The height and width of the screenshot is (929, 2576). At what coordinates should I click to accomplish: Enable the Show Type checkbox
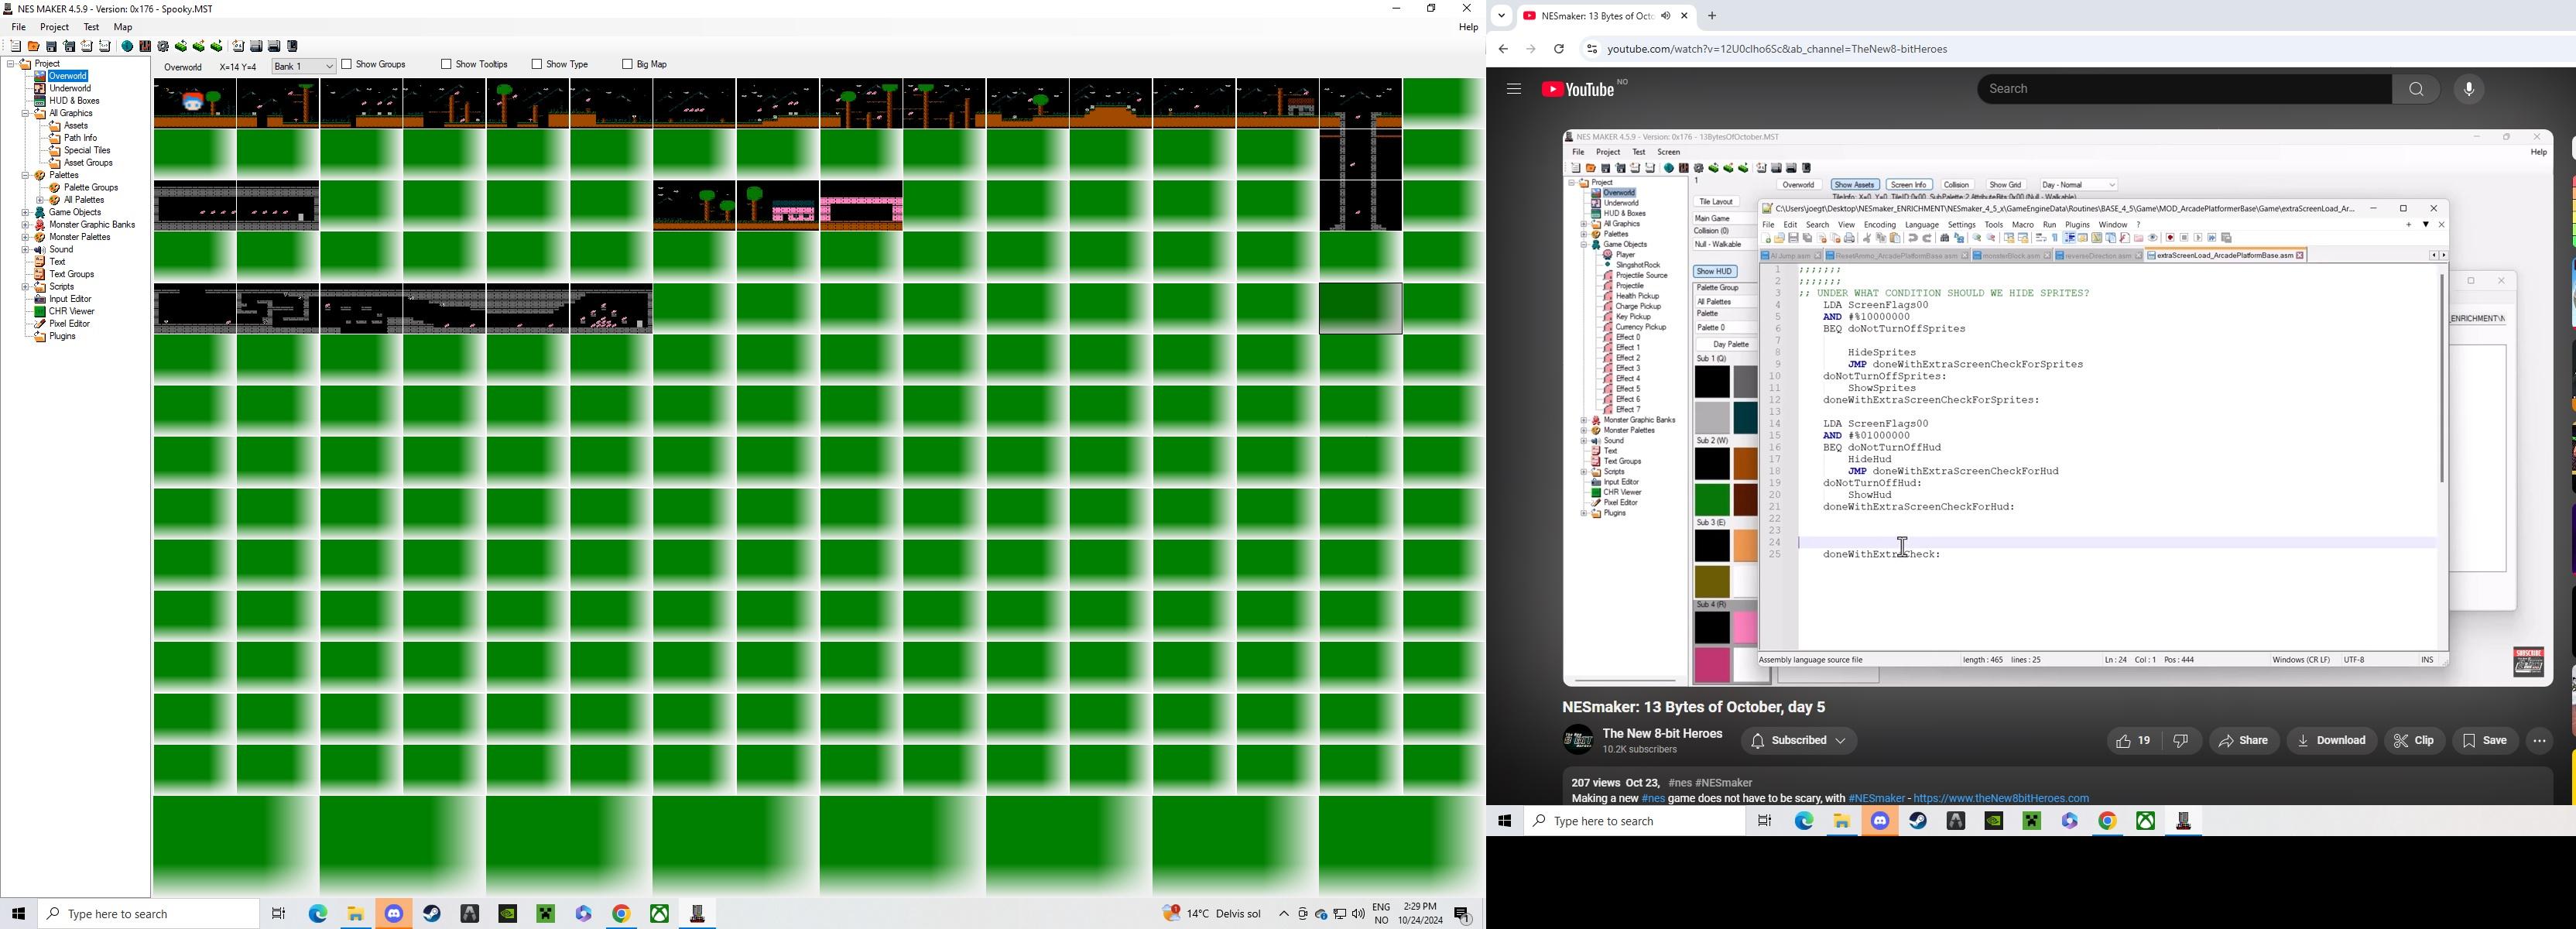(x=536, y=64)
